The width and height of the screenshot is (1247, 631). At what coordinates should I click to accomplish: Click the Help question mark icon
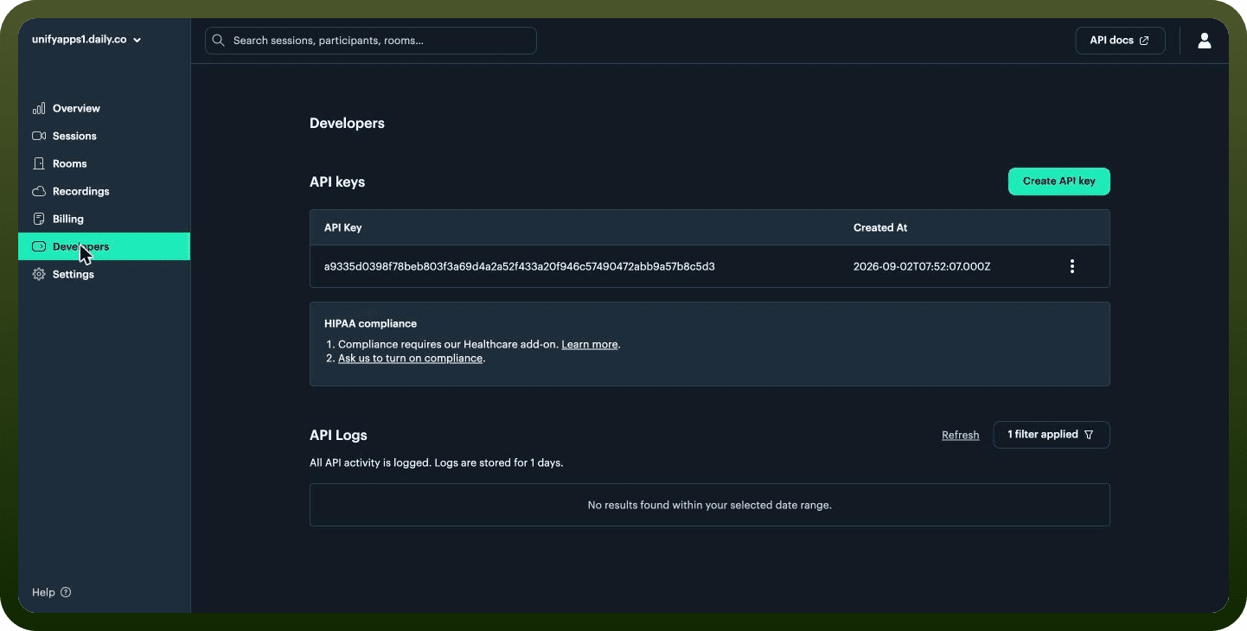(x=66, y=592)
